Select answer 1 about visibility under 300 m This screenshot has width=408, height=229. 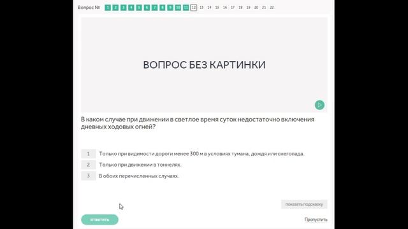193,154
